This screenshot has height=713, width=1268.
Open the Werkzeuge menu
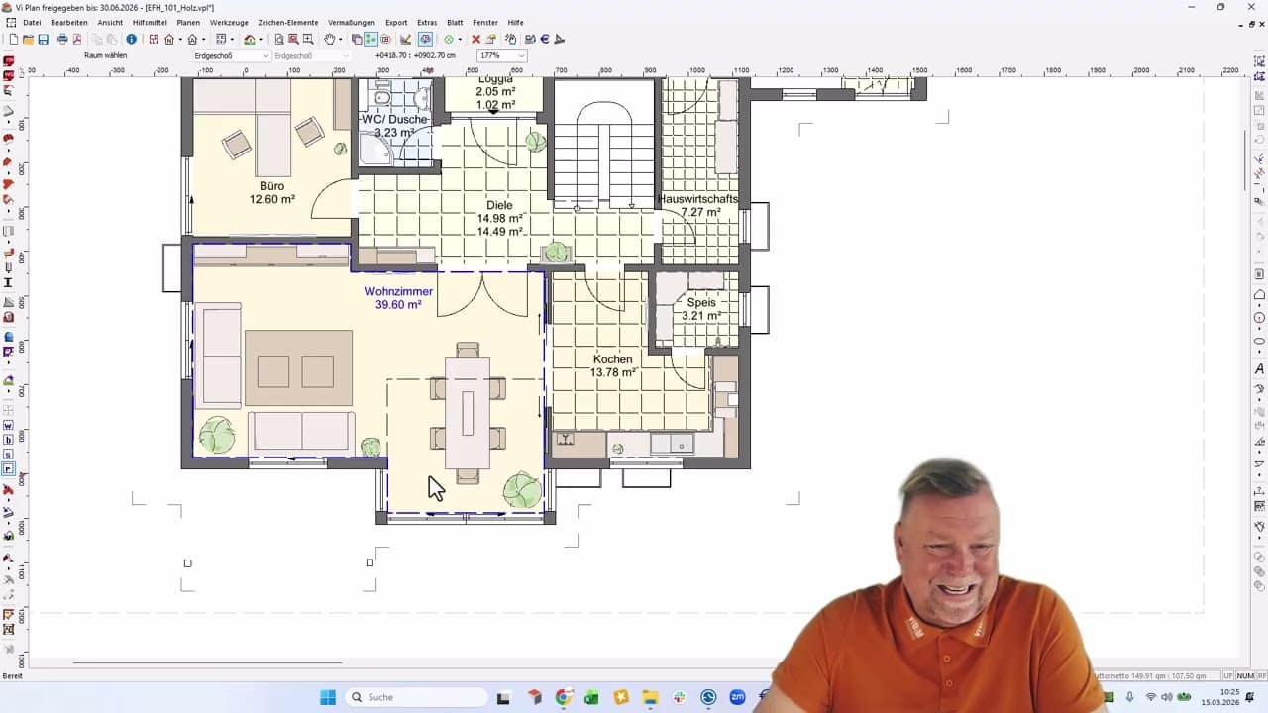pyautogui.click(x=229, y=22)
